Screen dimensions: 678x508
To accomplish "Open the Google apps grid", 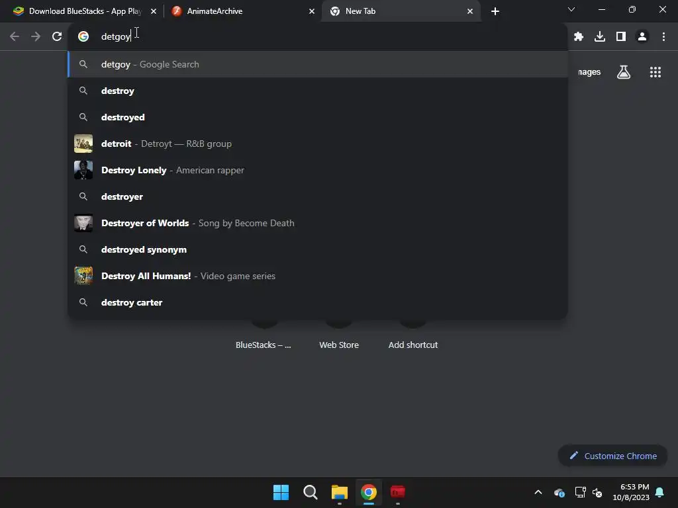I will click(x=655, y=71).
